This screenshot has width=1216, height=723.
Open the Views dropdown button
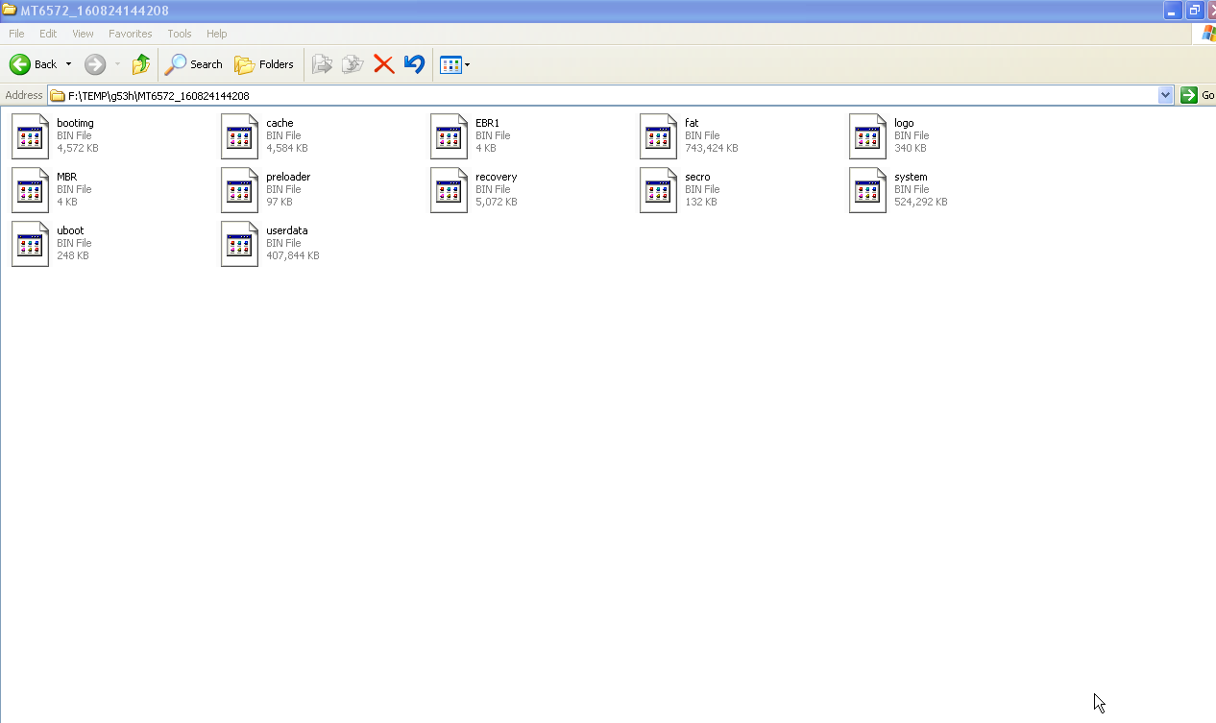pos(454,64)
